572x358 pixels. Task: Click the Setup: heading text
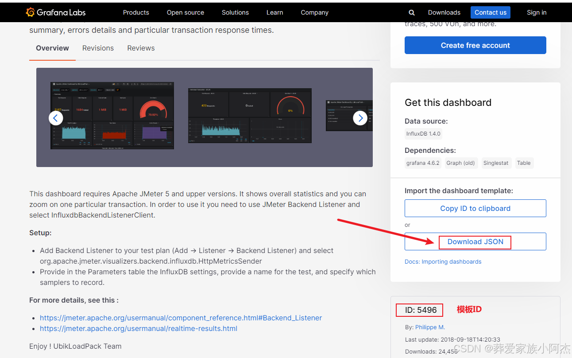[x=40, y=233]
